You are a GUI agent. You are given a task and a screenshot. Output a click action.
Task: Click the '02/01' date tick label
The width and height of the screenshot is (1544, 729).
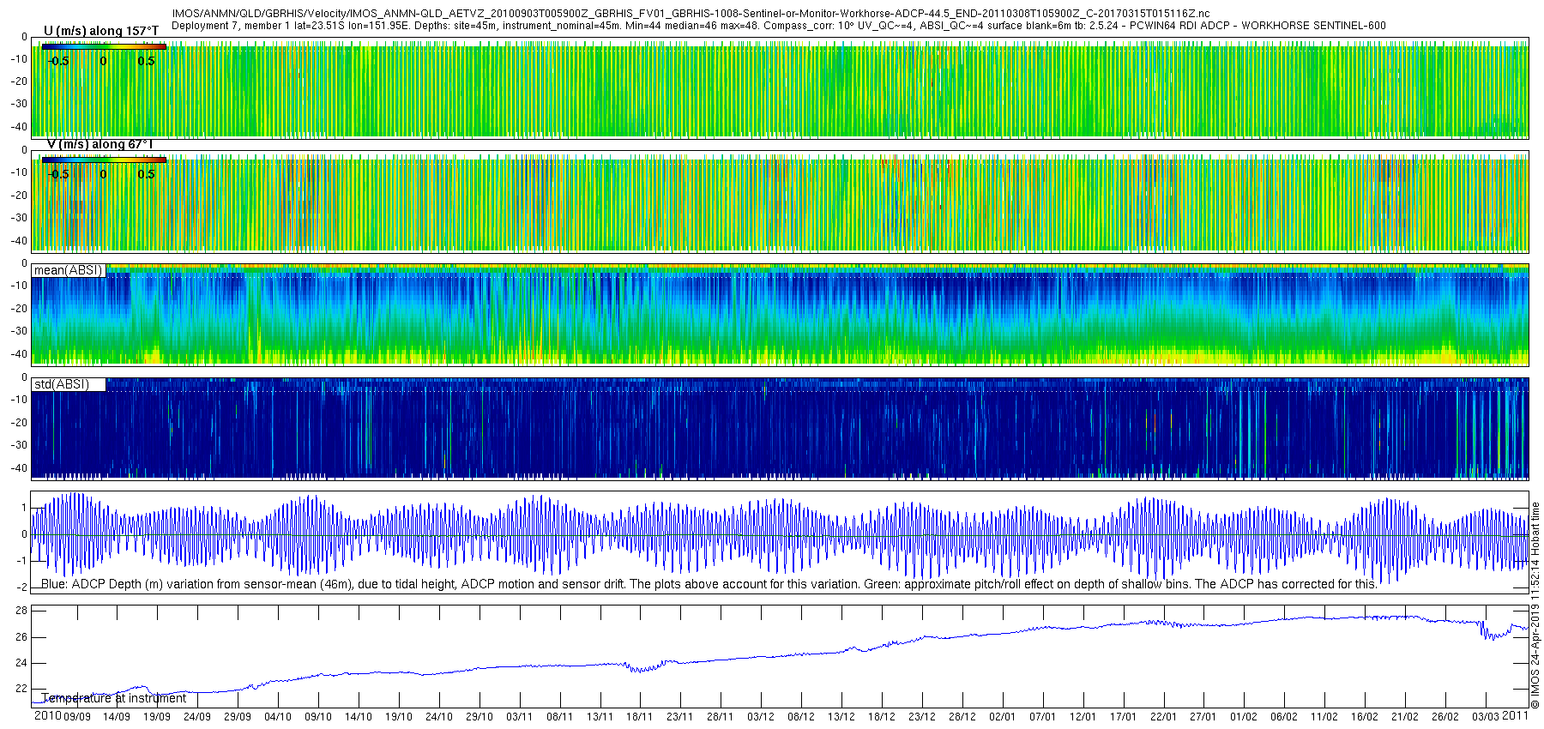[x=1003, y=716]
